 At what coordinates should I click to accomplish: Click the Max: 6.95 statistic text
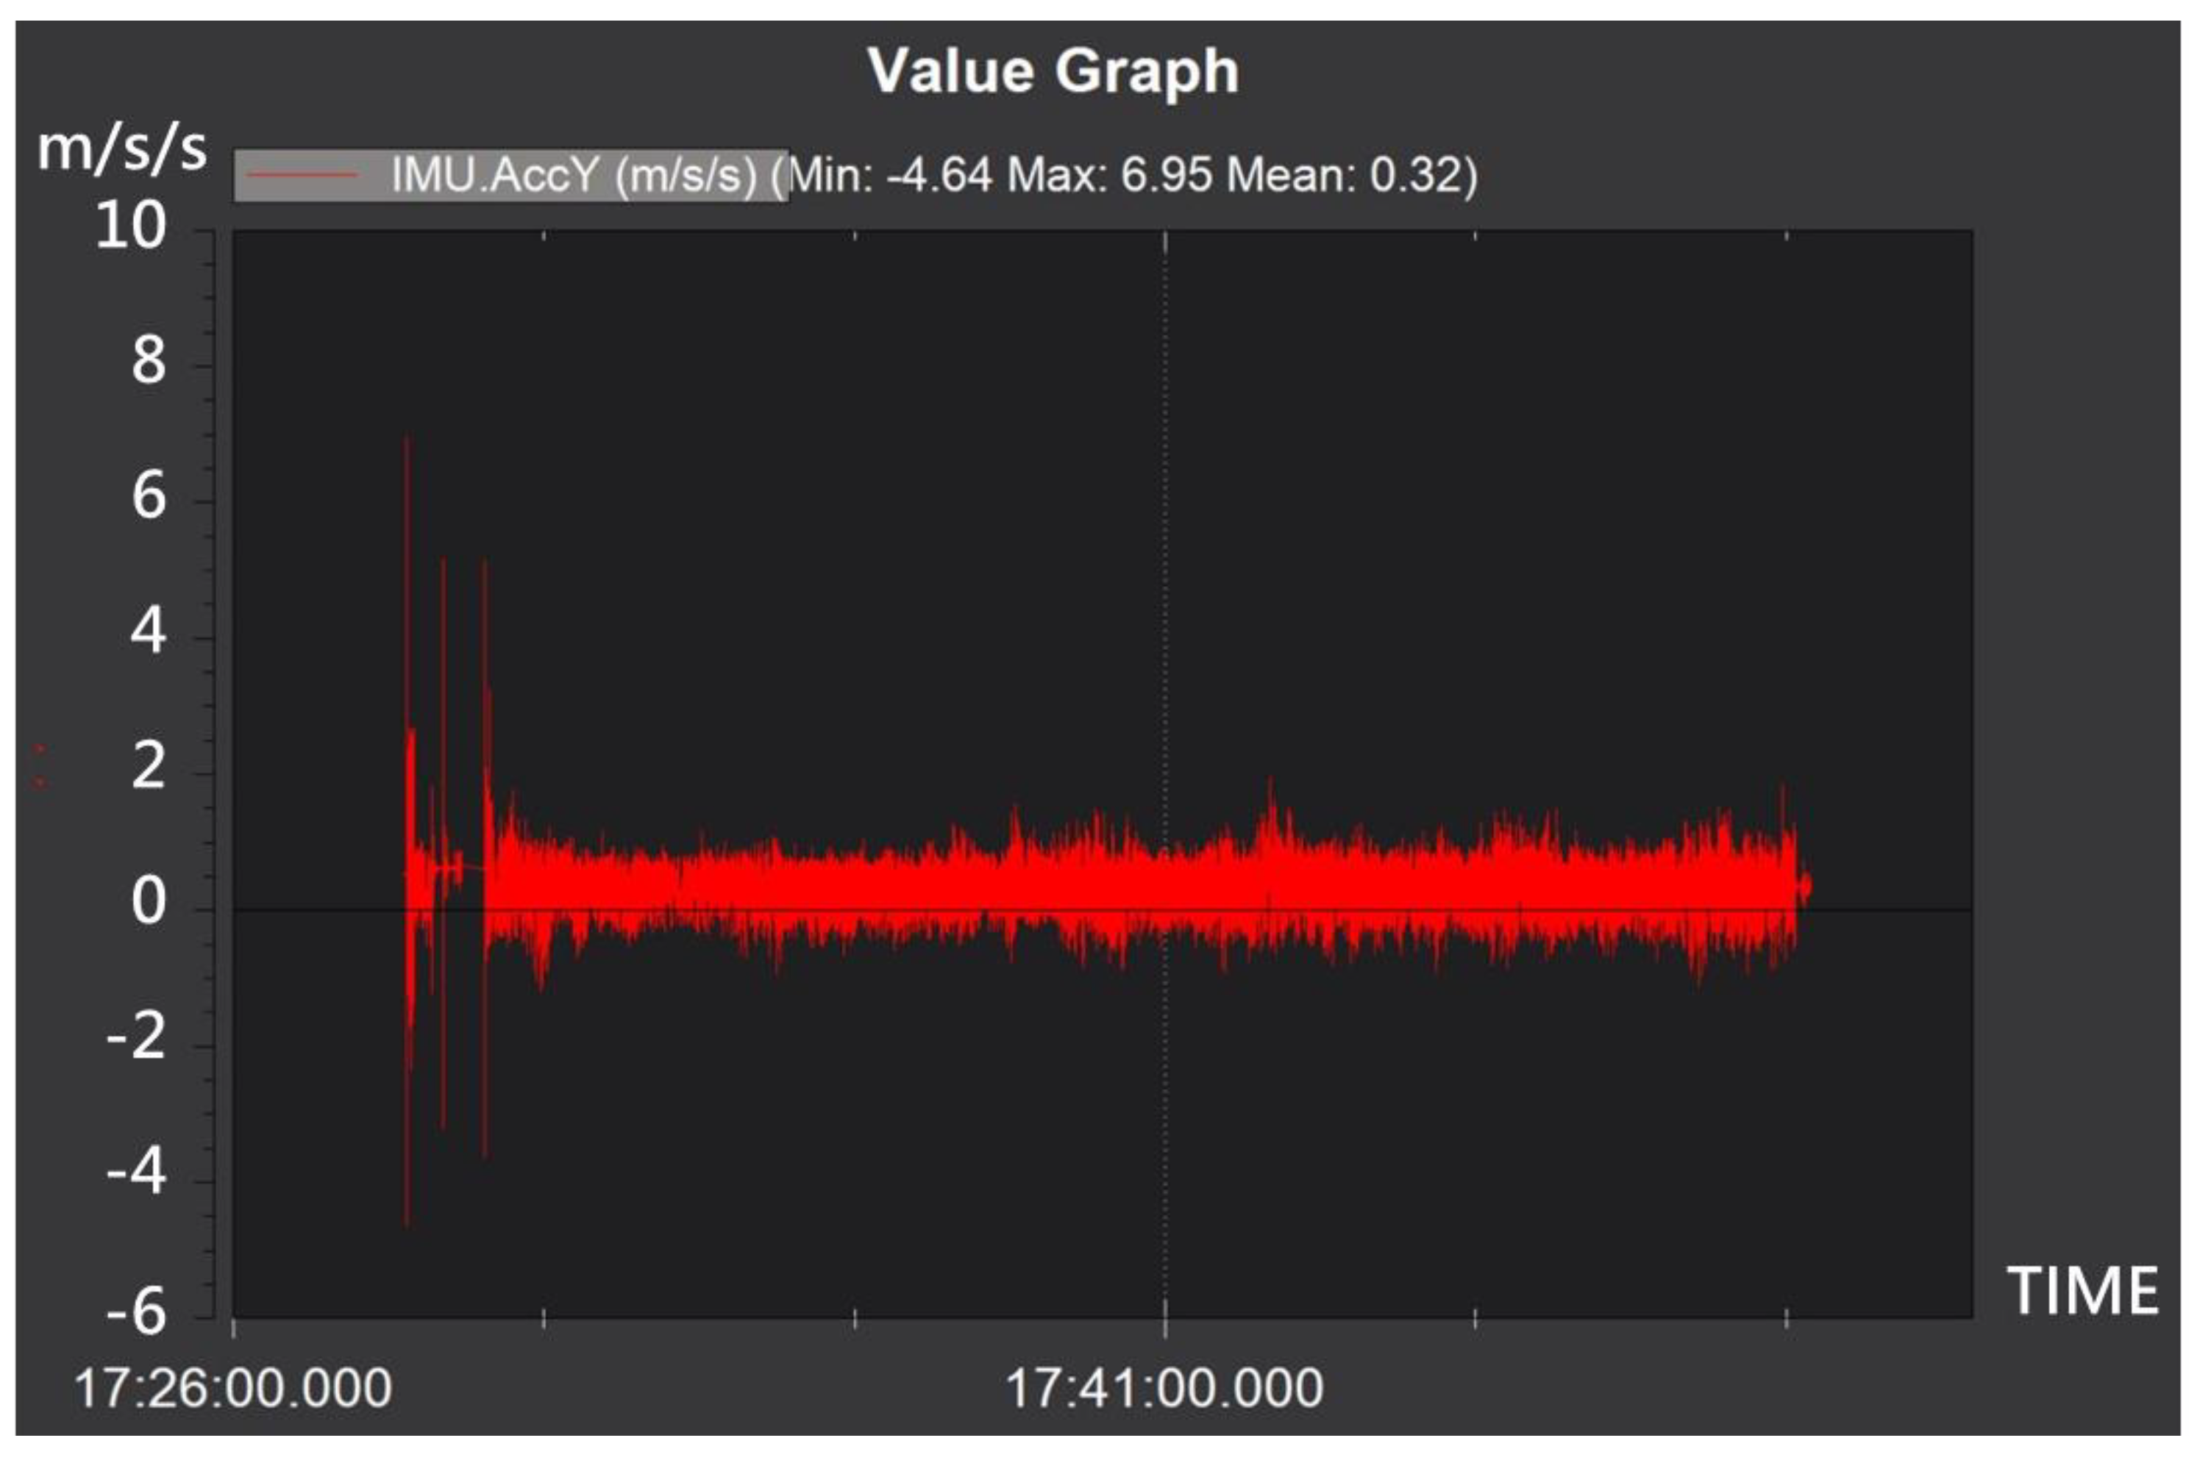[x=1111, y=175]
